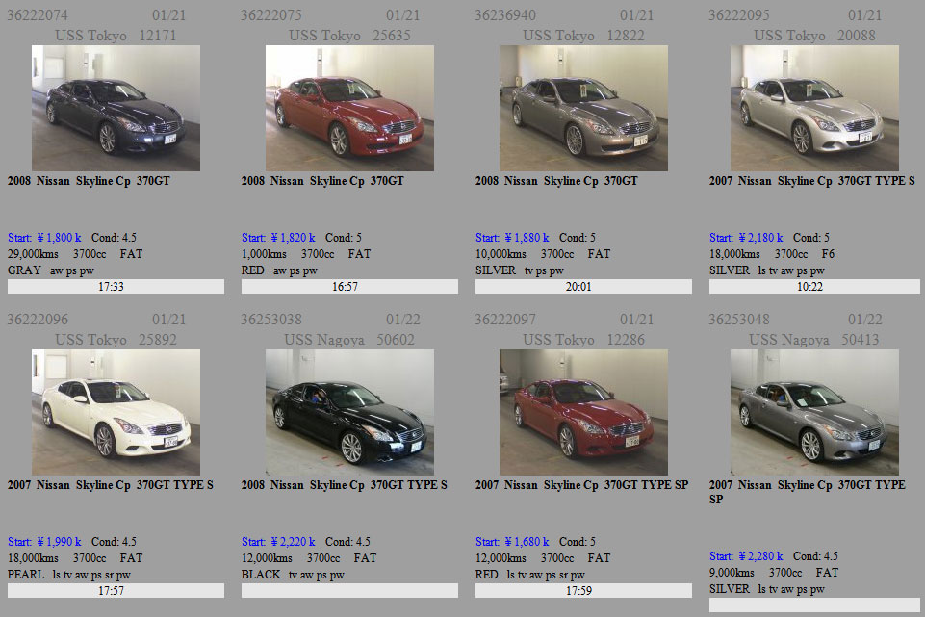Image resolution: width=925 pixels, height=617 pixels.
Task: Select listing ID 36253048
Action: [739, 320]
